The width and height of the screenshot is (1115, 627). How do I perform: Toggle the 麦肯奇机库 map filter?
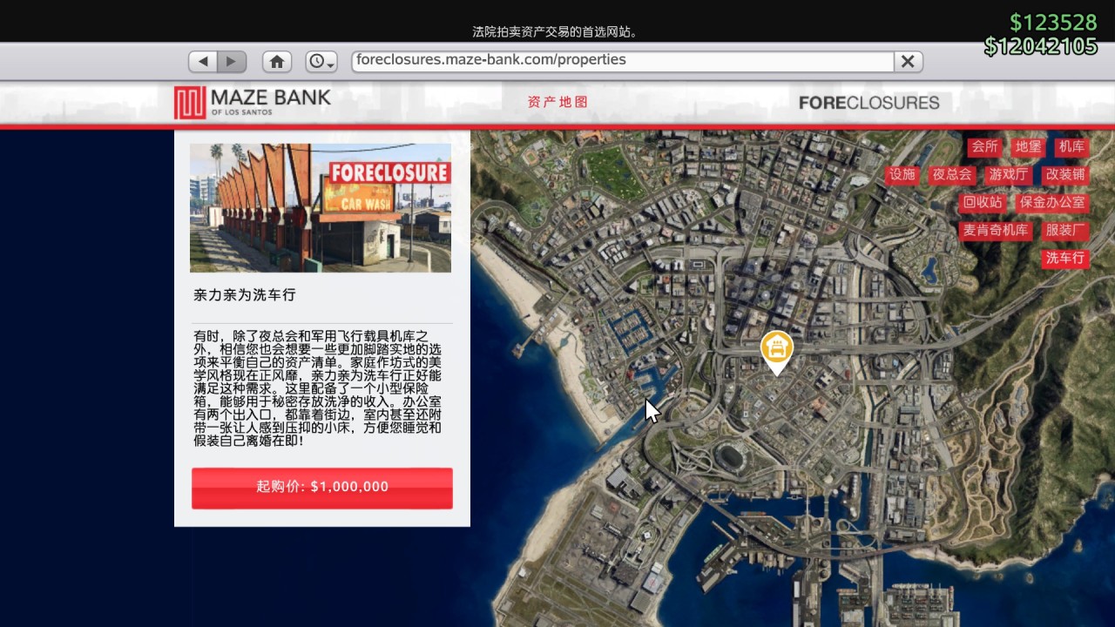point(996,231)
